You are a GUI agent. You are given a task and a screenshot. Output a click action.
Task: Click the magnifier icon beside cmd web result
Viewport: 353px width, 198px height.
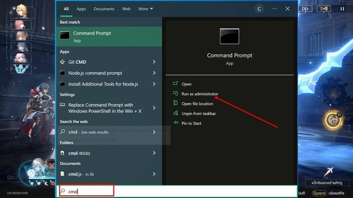pyautogui.click(x=62, y=132)
